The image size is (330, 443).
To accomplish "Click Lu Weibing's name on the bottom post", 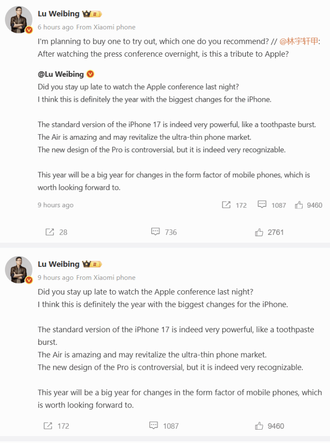I will 59,264.
